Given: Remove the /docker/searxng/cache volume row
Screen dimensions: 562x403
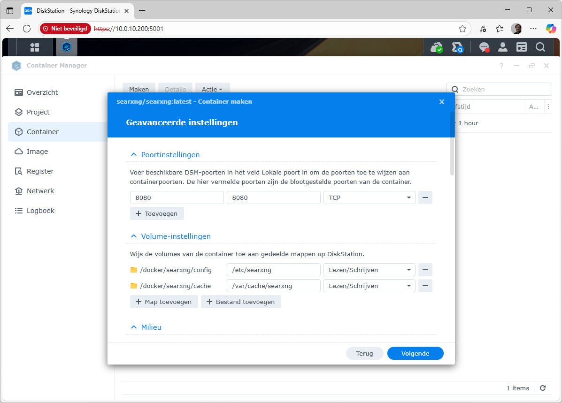Looking at the screenshot, I should (425, 286).
